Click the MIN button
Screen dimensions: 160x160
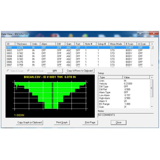[55, 71]
